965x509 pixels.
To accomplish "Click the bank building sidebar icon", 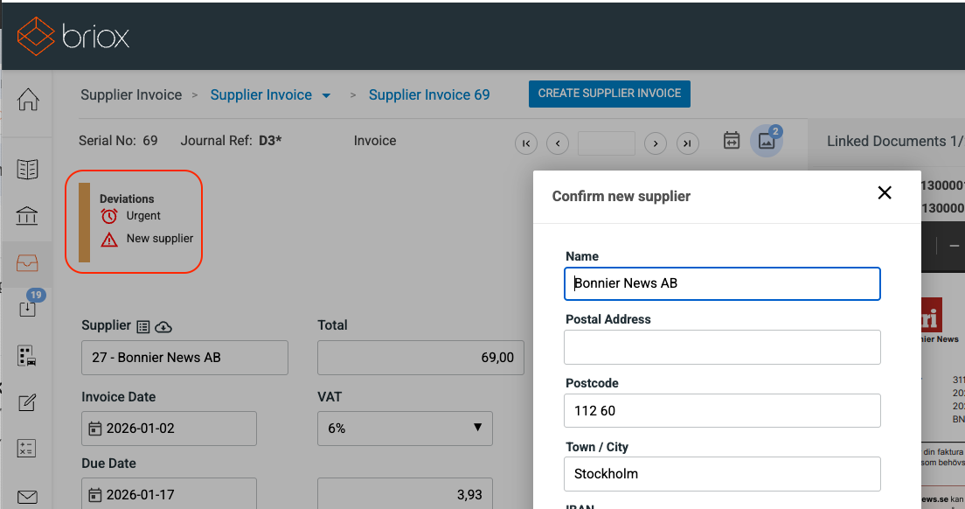I will 27,216.
